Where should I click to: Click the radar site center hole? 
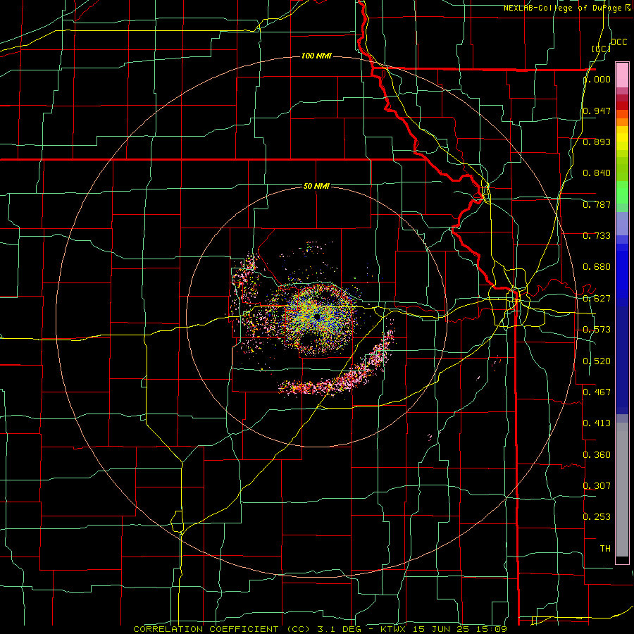[x=316, y=316]
